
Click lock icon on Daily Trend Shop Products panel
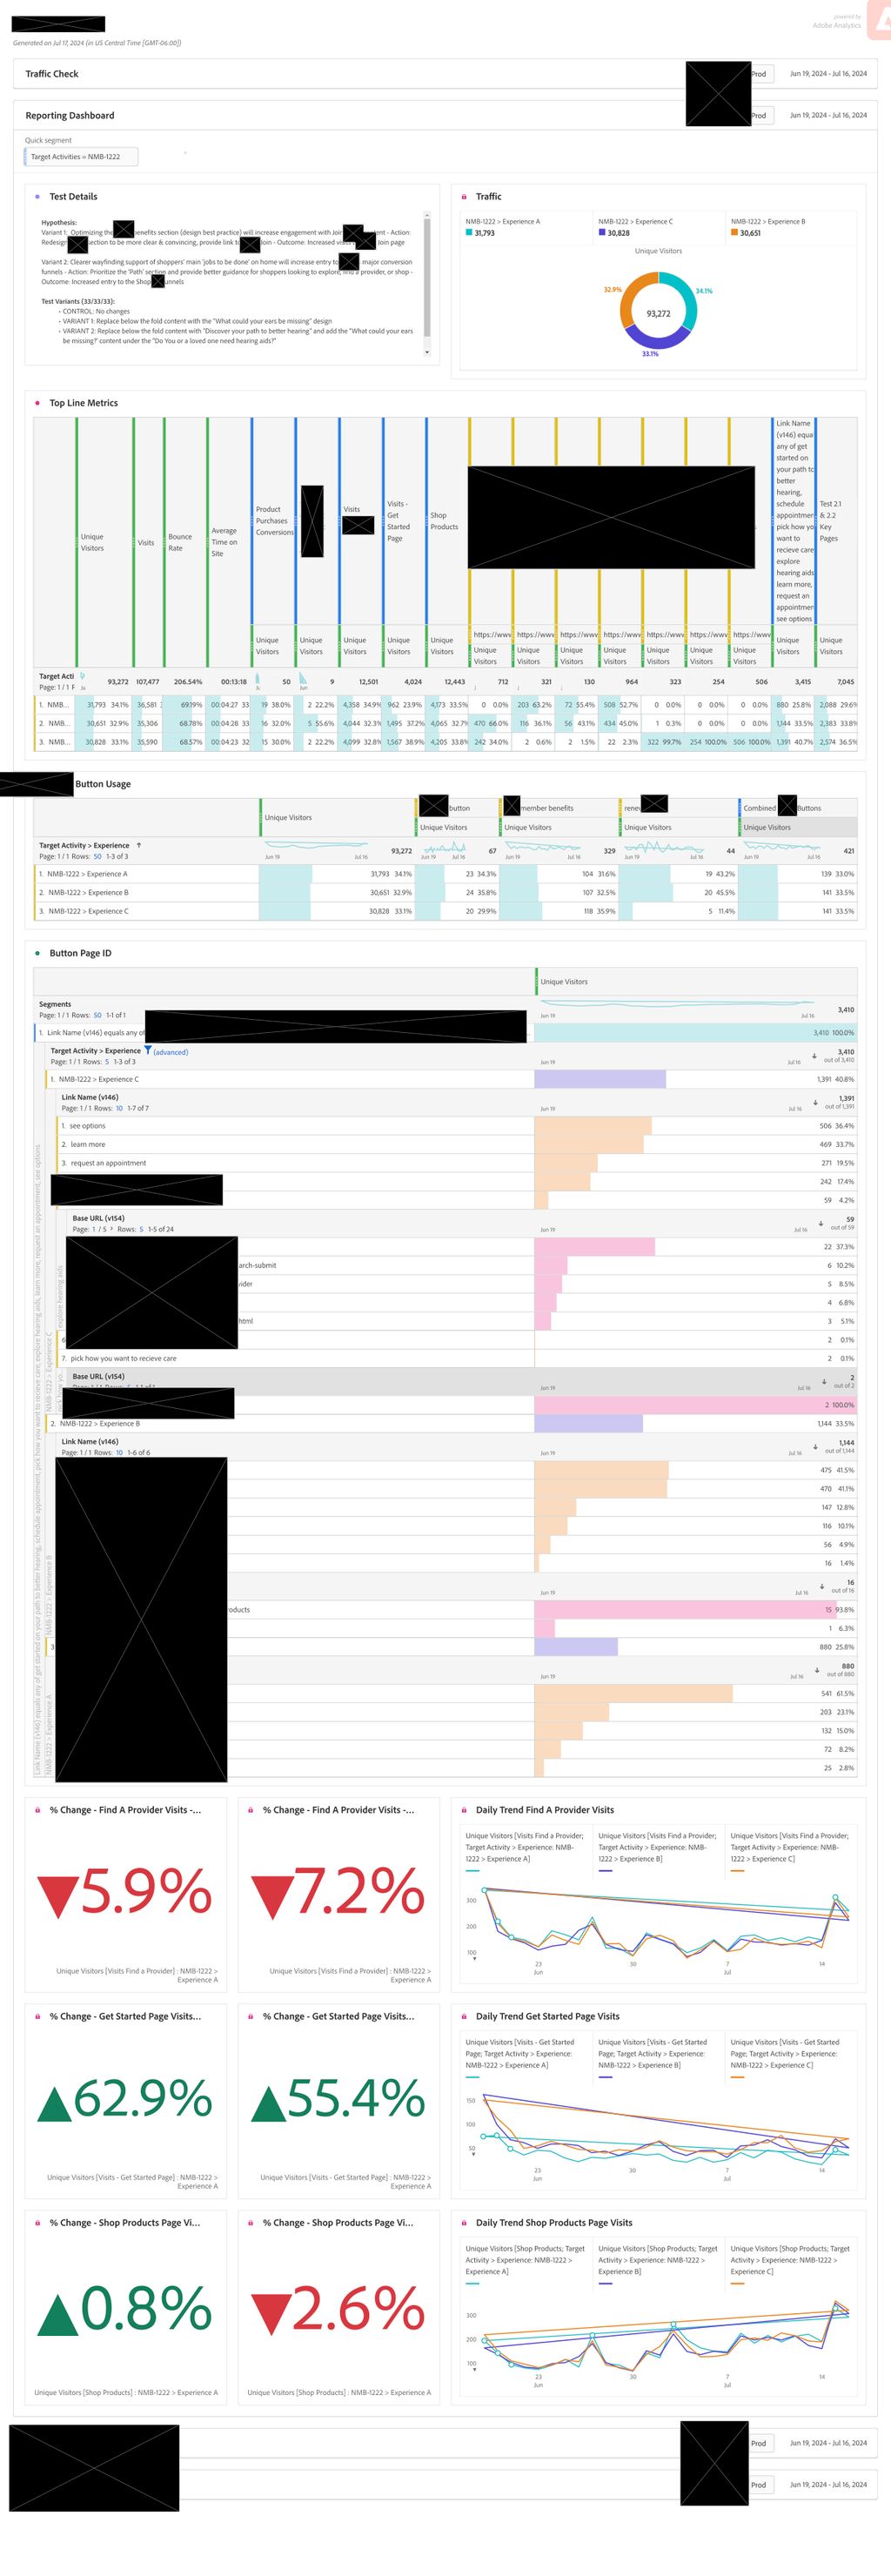click(463, 2223)
